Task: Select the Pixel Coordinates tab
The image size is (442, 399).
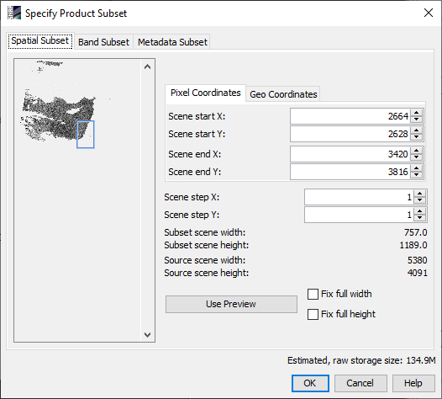Action: pyautogui.click(x=206, y=93)
